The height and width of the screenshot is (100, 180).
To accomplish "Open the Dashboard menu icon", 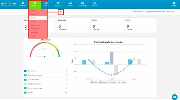I will point(23,3).
